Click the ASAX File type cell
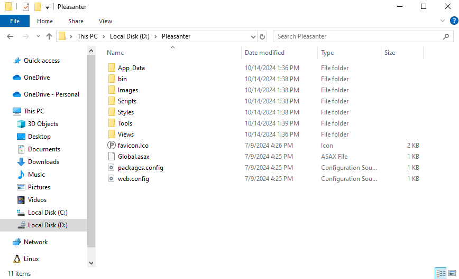The height and width of the screenshot is (279, 459). [334, 157]
